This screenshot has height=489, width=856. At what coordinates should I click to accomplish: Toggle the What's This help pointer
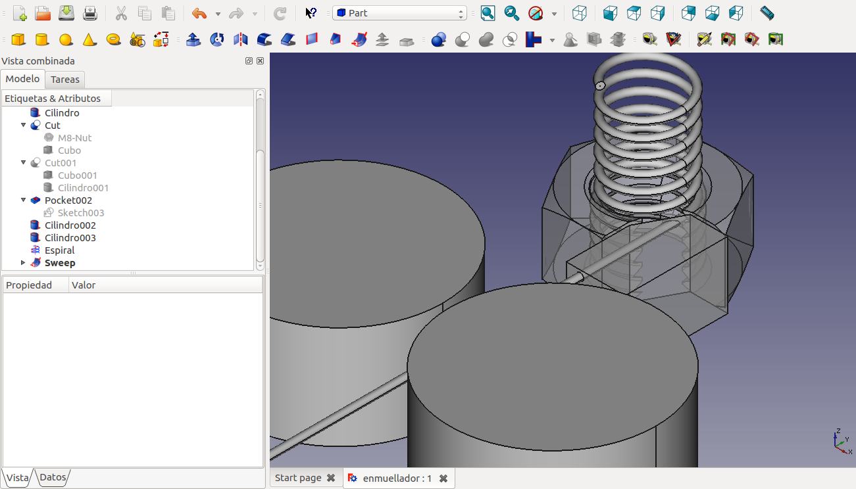311,13
